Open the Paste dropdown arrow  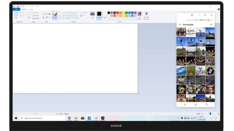pyautogui.click(x=16, y=19)
